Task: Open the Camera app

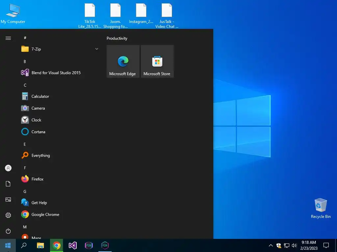Action: tap(60, 108)
